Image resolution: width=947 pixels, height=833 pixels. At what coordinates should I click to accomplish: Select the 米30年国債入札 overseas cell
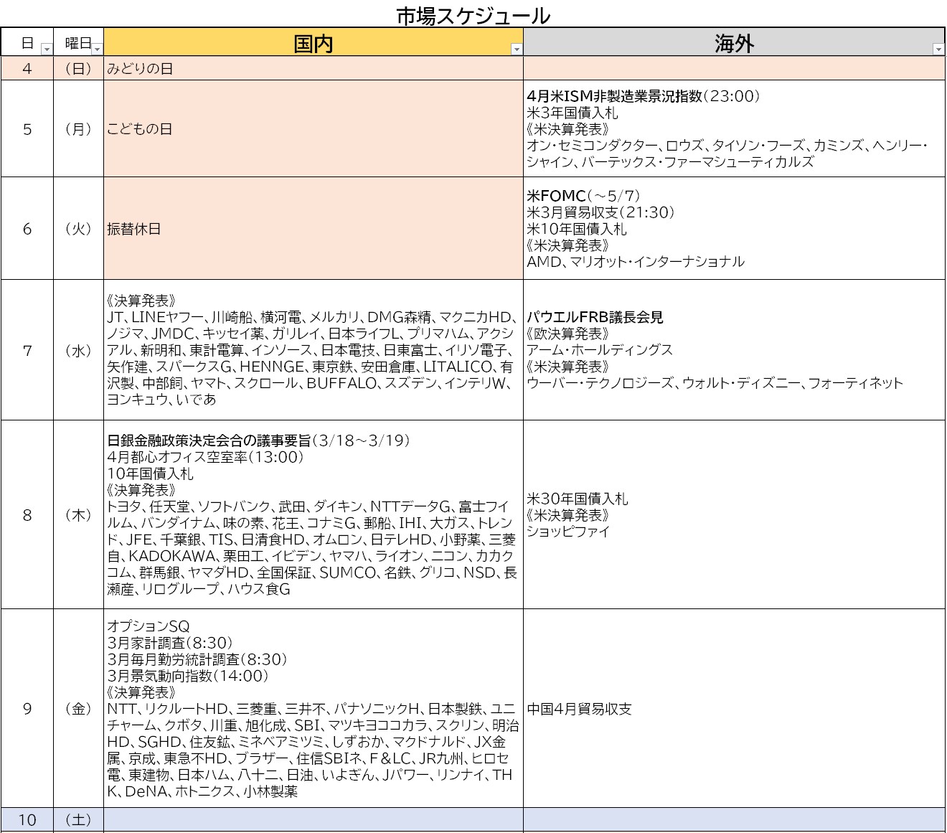pos(734,514)
